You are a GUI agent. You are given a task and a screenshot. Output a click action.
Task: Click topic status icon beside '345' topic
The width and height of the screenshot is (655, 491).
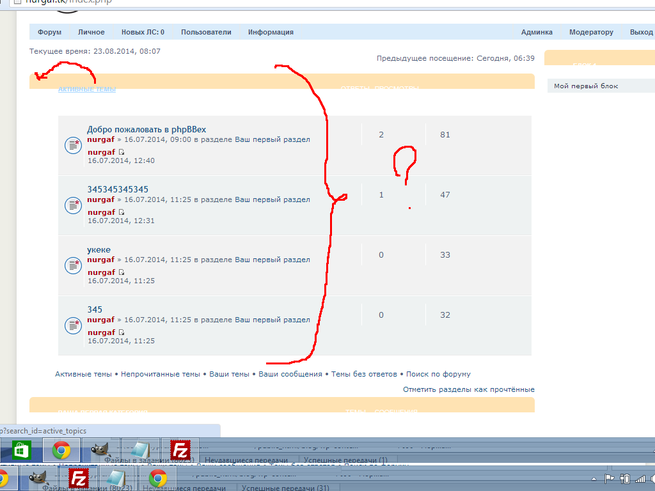[73, 325]
